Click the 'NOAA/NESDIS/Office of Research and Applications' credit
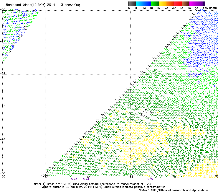 174,190
